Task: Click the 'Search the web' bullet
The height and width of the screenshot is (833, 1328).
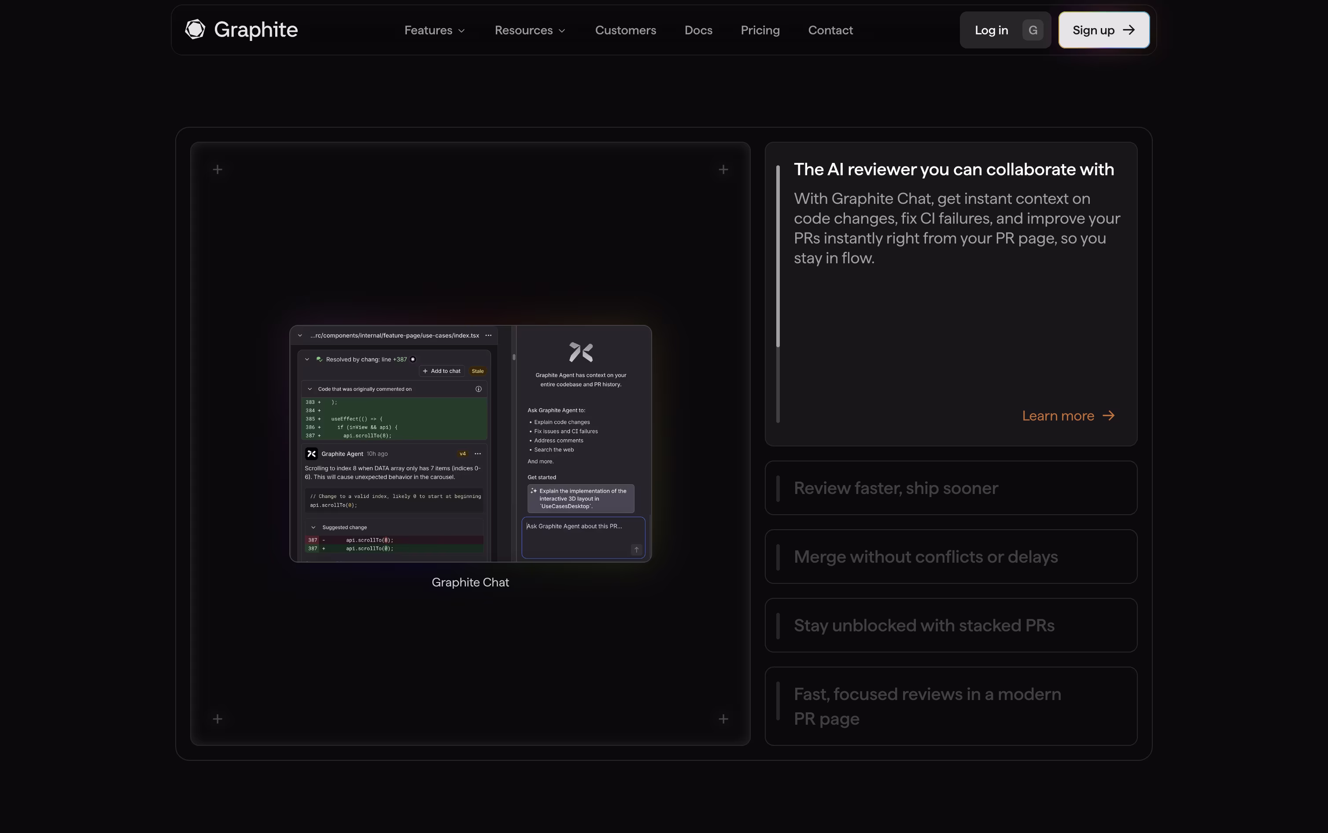Action: [x=553, y=450]
